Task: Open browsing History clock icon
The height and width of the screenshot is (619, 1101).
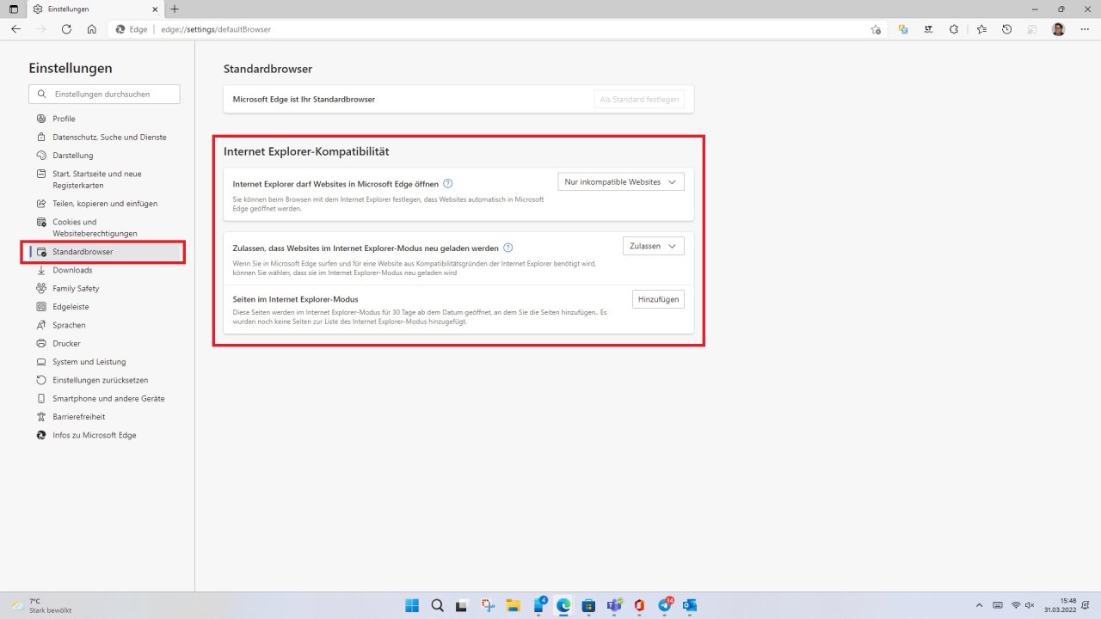Action: point(1007,29)
